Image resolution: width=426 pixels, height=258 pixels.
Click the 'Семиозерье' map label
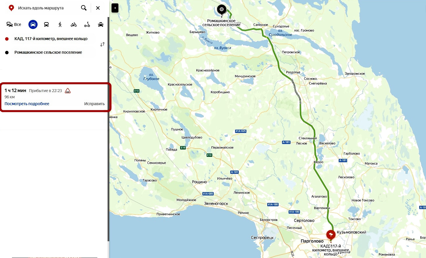pyautogui.click(x=157, y=163)
